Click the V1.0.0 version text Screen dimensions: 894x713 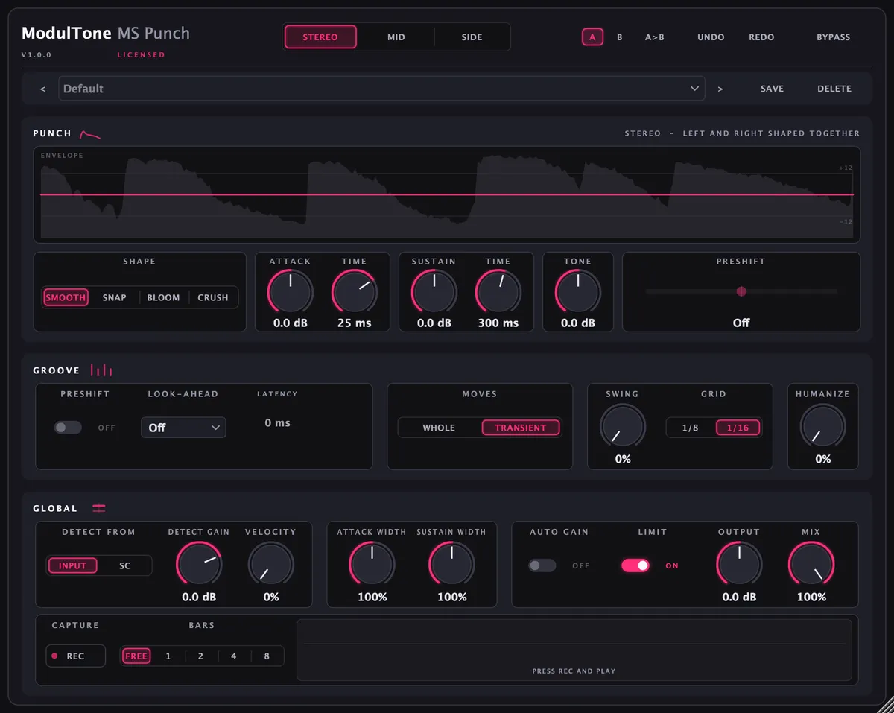click(37, 55)
